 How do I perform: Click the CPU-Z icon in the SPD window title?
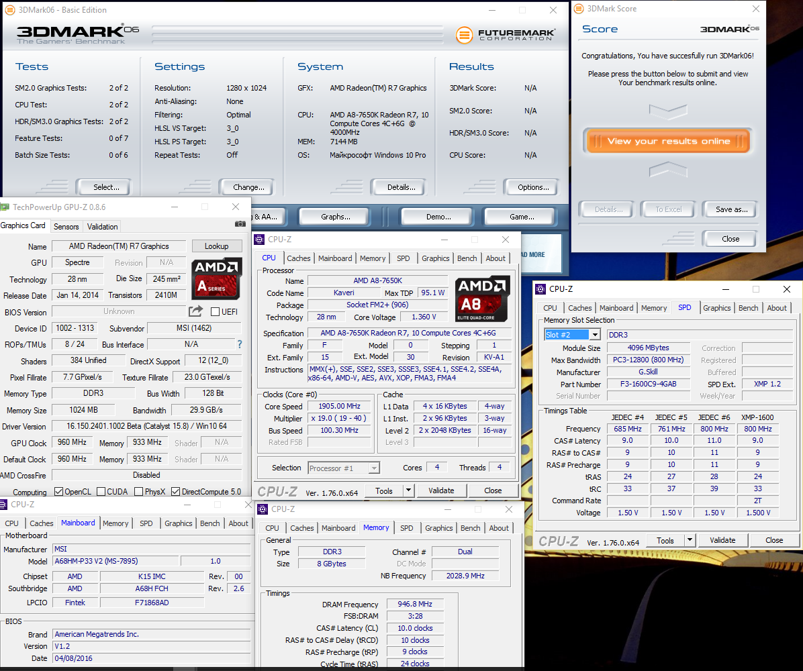point(540,289)
